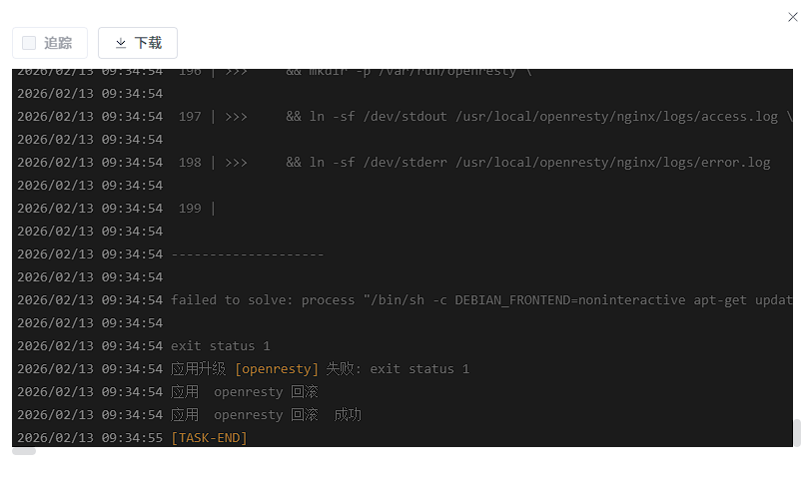Click the dashed separator log line
The height and width of the screenshot is (482, 810).
coord(248,254)
